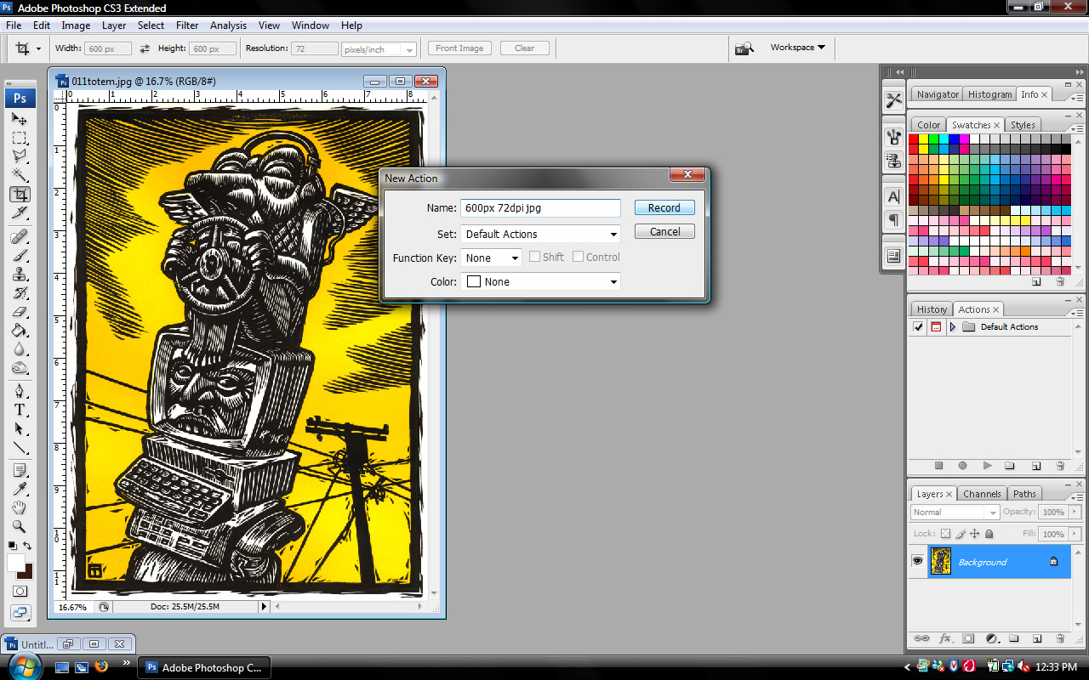Select the Brush tool
Screen dimensions: 1089x680
(20, 255)
